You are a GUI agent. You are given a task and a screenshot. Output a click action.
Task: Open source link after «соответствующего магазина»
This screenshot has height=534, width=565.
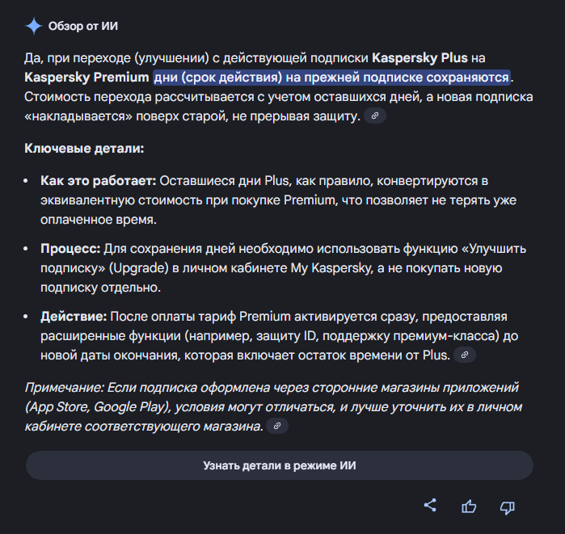coord(276,425)
